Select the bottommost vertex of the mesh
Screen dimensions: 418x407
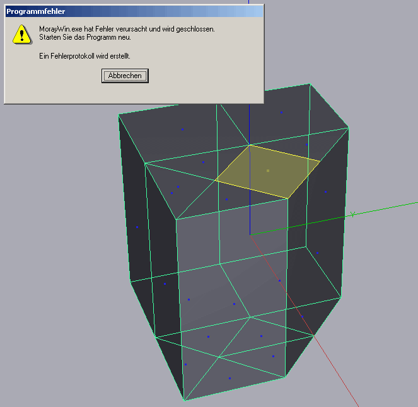(x=185, y=400)
